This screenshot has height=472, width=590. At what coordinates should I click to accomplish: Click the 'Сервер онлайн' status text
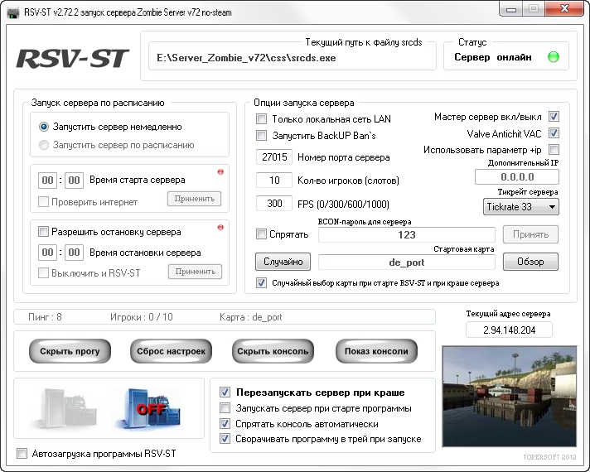tap(492, 57)
